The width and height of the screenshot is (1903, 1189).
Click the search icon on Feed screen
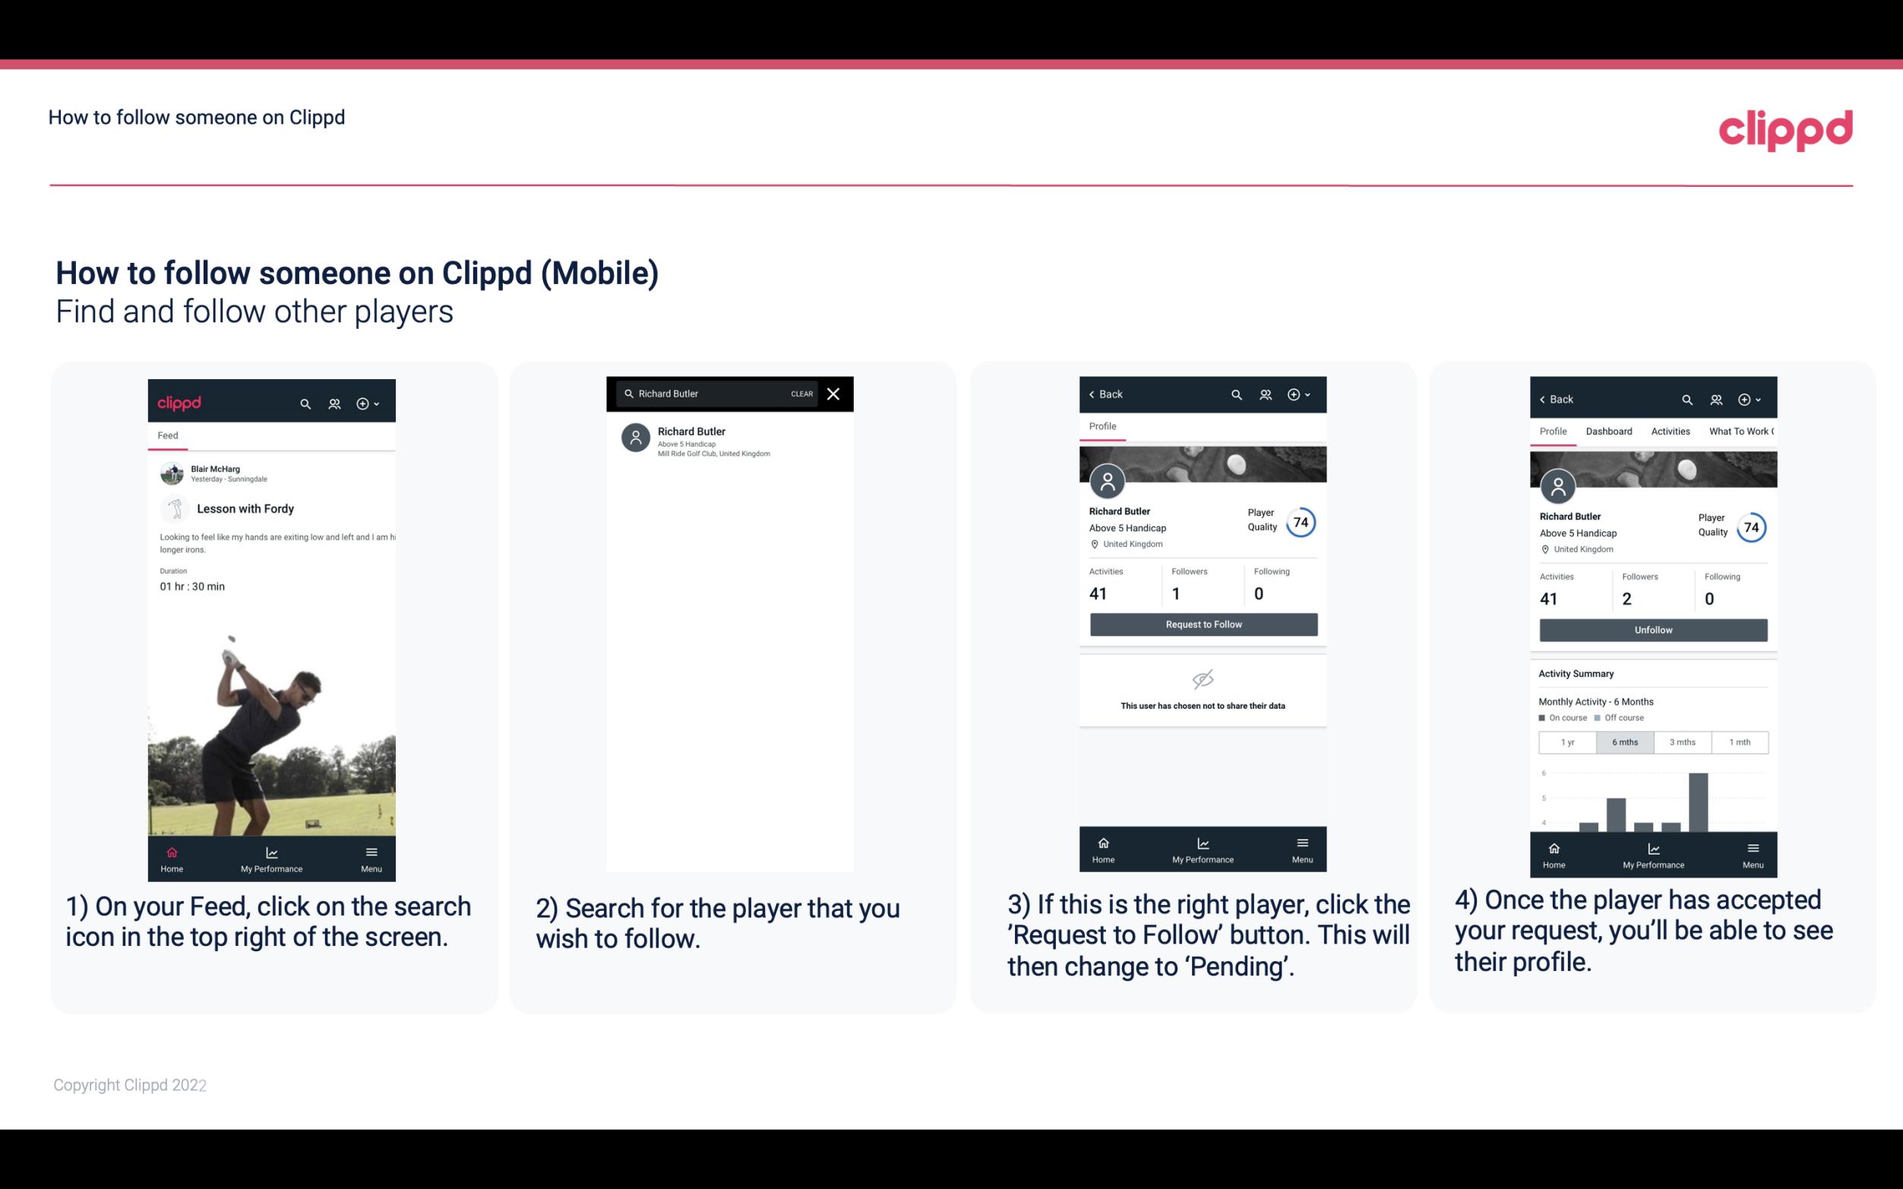(x=304, y=401)
